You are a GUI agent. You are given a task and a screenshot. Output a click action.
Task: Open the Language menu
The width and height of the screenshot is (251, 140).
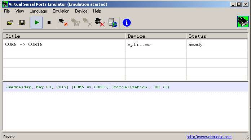point(38,11)
